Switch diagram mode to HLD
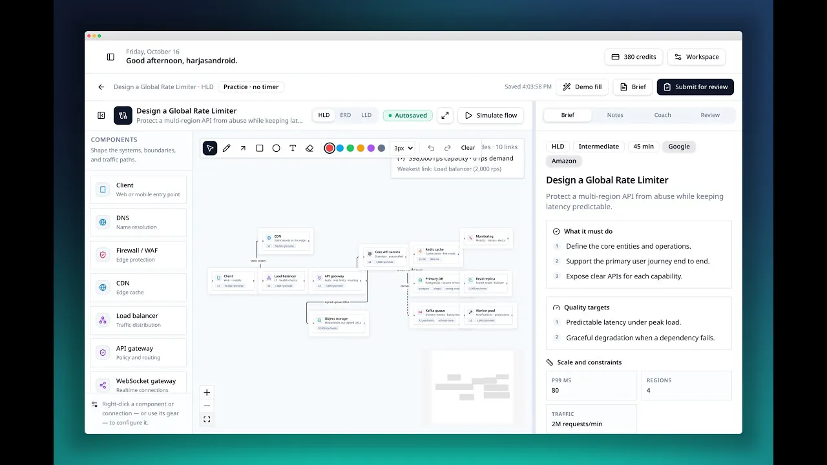827x465 pixels. [x=324, y=116]
